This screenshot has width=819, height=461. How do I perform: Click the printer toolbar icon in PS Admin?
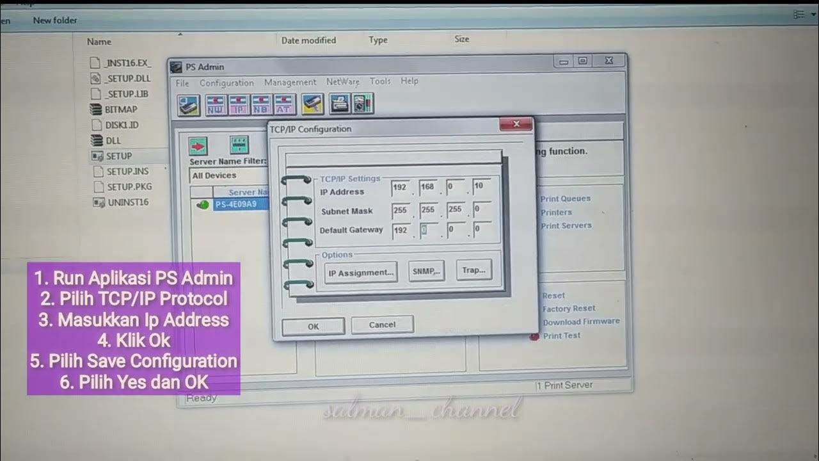click(x=339, y=104)
